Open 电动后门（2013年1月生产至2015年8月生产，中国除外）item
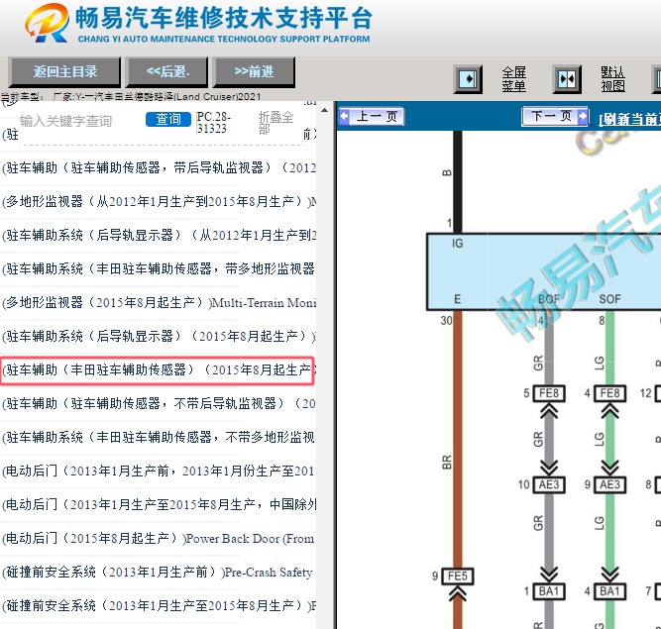Image resolution: width=661 pixels, height=629 pixels. (x=159, y=505)
